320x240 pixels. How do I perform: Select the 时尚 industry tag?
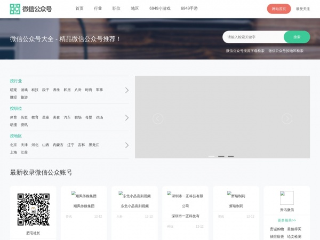89,90
